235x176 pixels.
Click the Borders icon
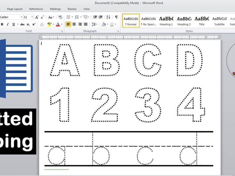click(x=112, y=24)
